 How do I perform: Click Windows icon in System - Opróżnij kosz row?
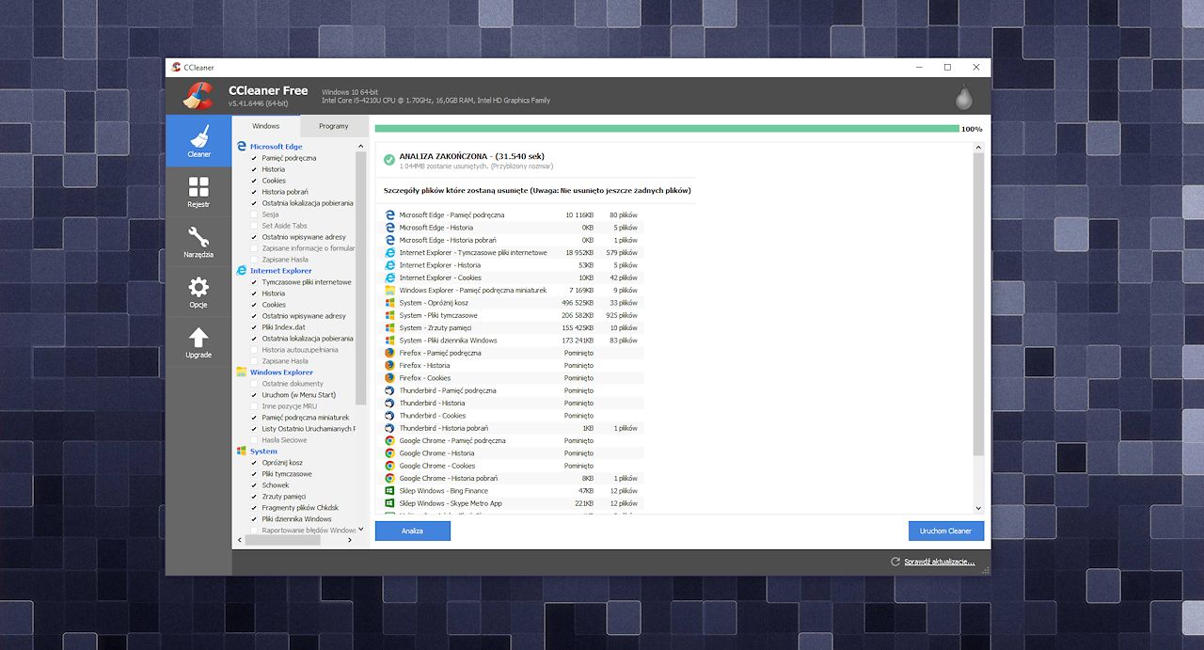(390, 303)
